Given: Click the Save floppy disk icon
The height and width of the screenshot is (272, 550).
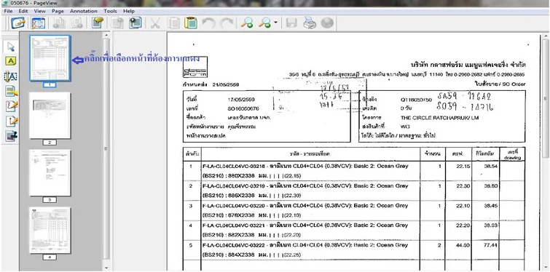Looking at the screenshot, I should [x=291, y=23].
